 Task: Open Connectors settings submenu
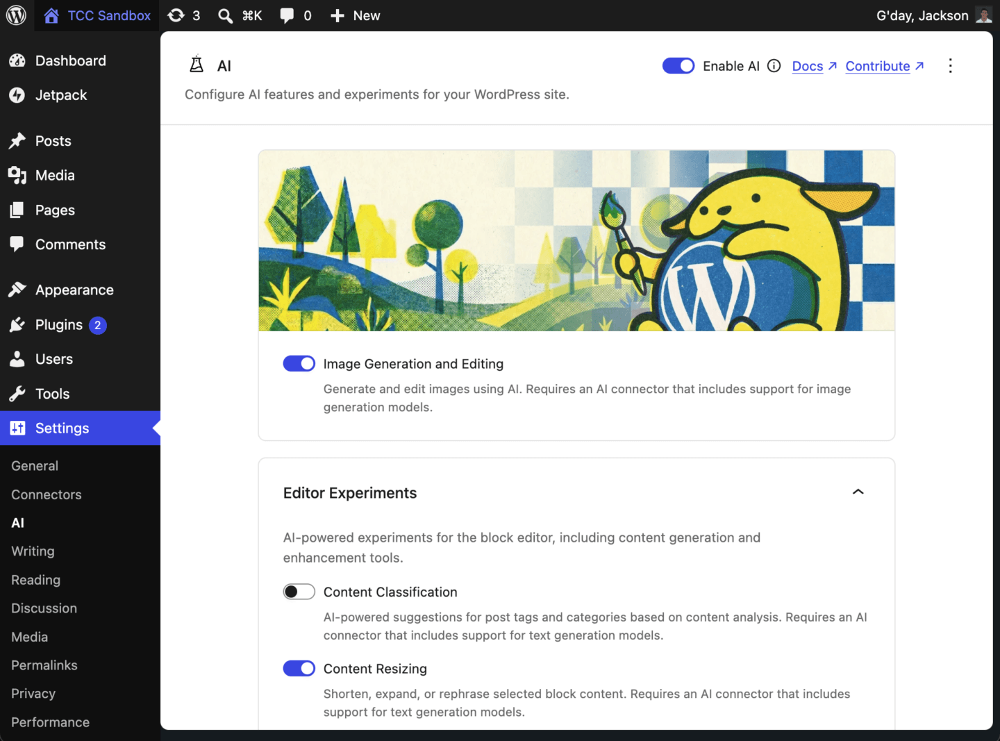click(47, 494)
